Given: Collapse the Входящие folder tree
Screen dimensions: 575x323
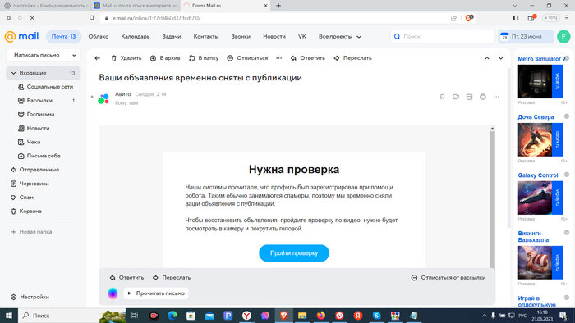Looking at the screenshot, I should click(14, 73).
